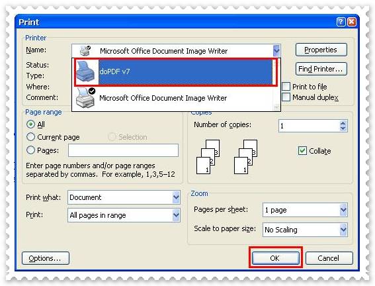Click the Number of copies input field
The height and width of the screenshot is (286, 375).
[x=309, y=126]
